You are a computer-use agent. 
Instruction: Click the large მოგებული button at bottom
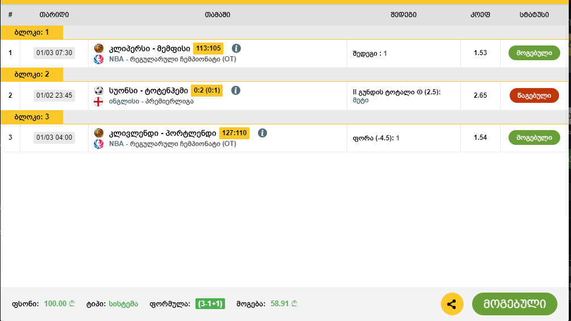pos(515,304)
